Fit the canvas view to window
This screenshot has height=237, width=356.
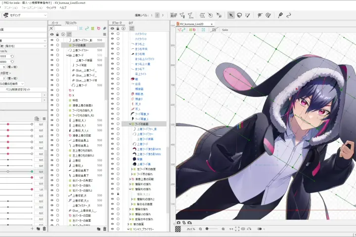point(237,229)
